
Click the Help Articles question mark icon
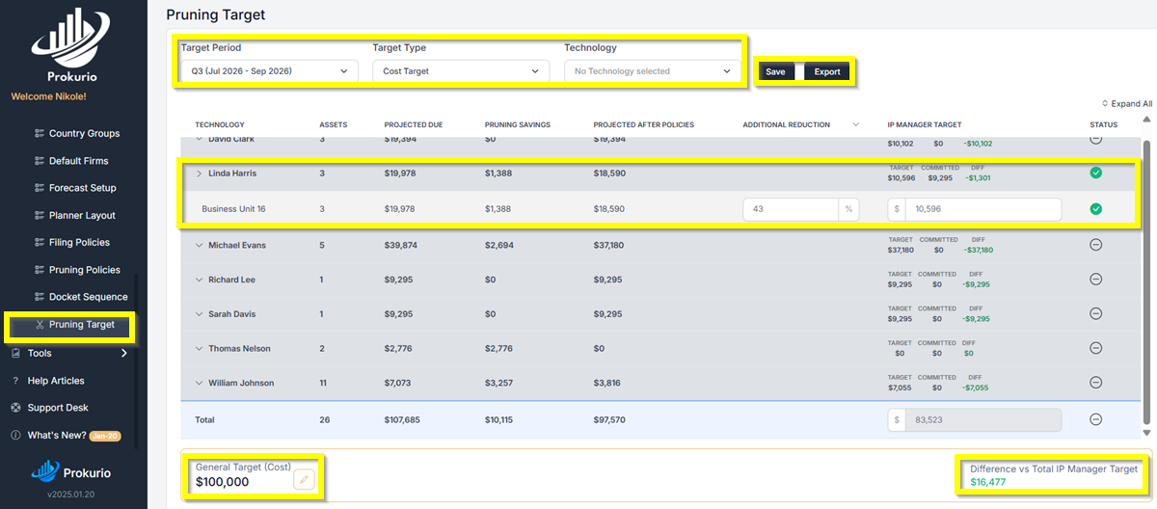point(15,381)
